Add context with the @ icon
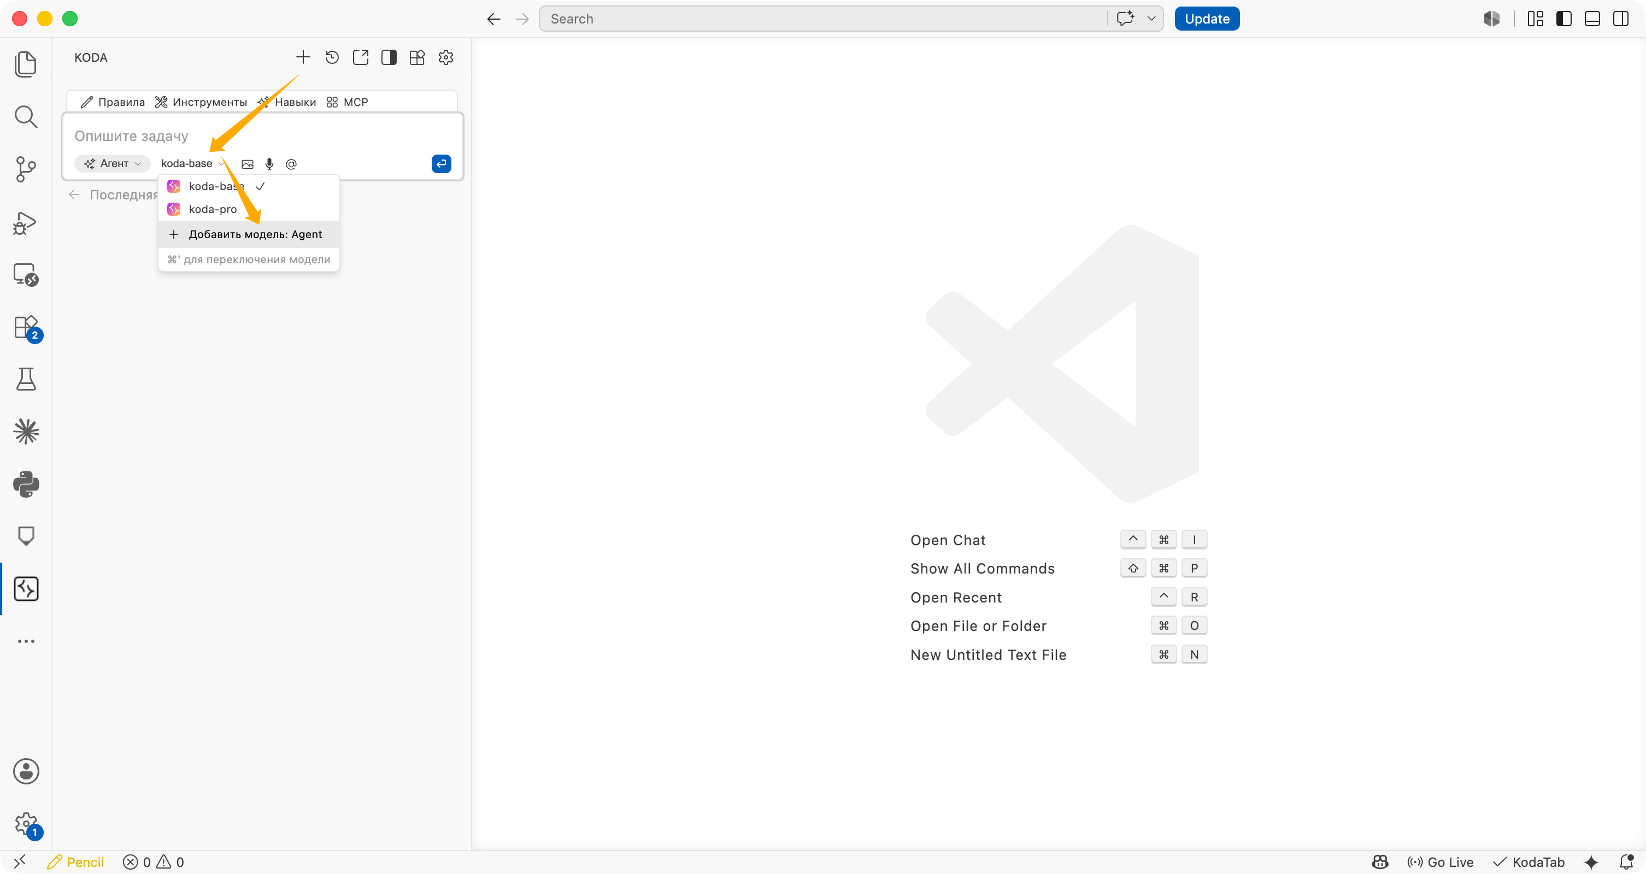Screen dimensions: 1646x874 click(x=291, y=164)
